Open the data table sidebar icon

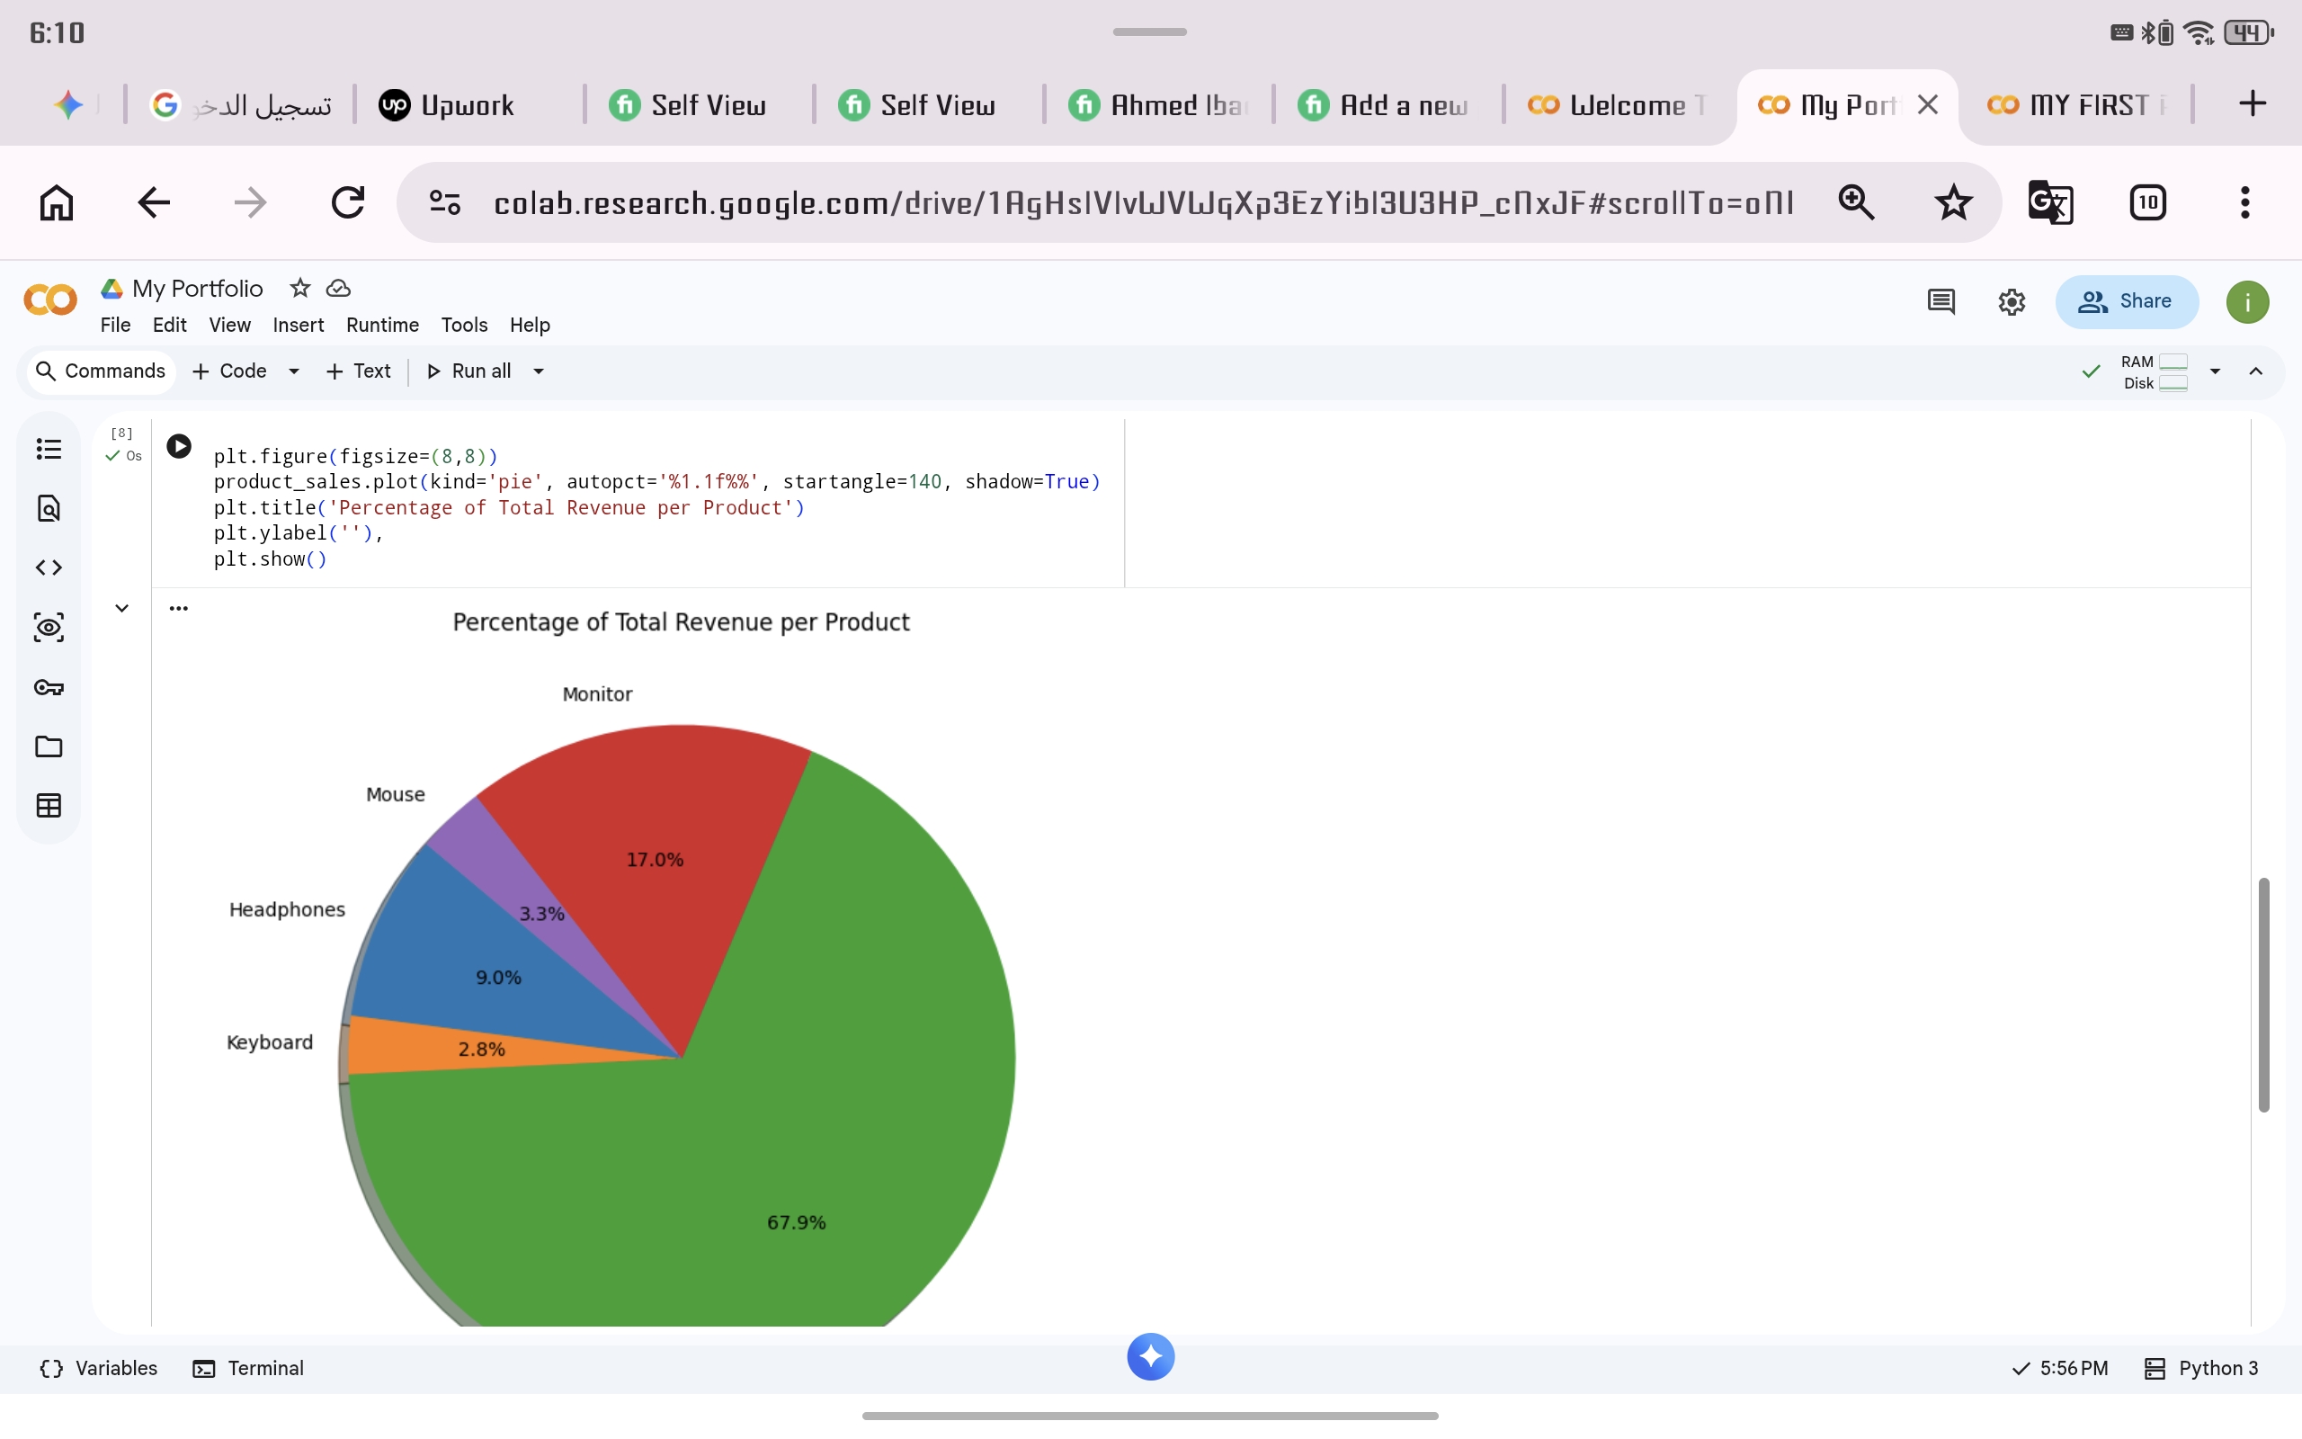[x=49, y=806]
